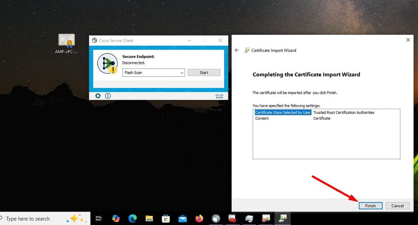Image resolution: width=418 pixels, height=225 pixels.
Task: Click Finish in the Certificate Import Wizard
Action: (x=370, y=206)
